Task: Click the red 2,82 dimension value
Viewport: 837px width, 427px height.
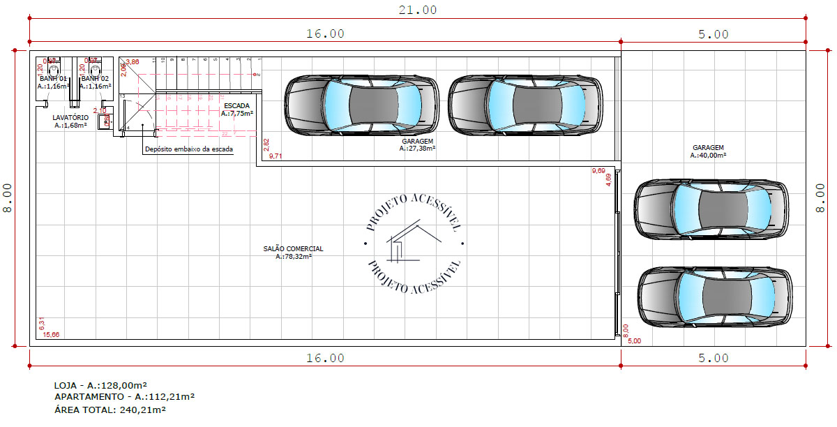Action: 266,144
